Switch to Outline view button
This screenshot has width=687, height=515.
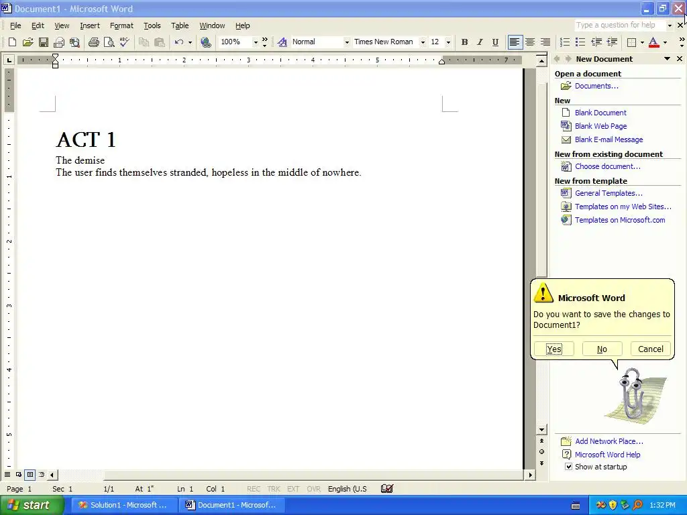tap(41, 475)
